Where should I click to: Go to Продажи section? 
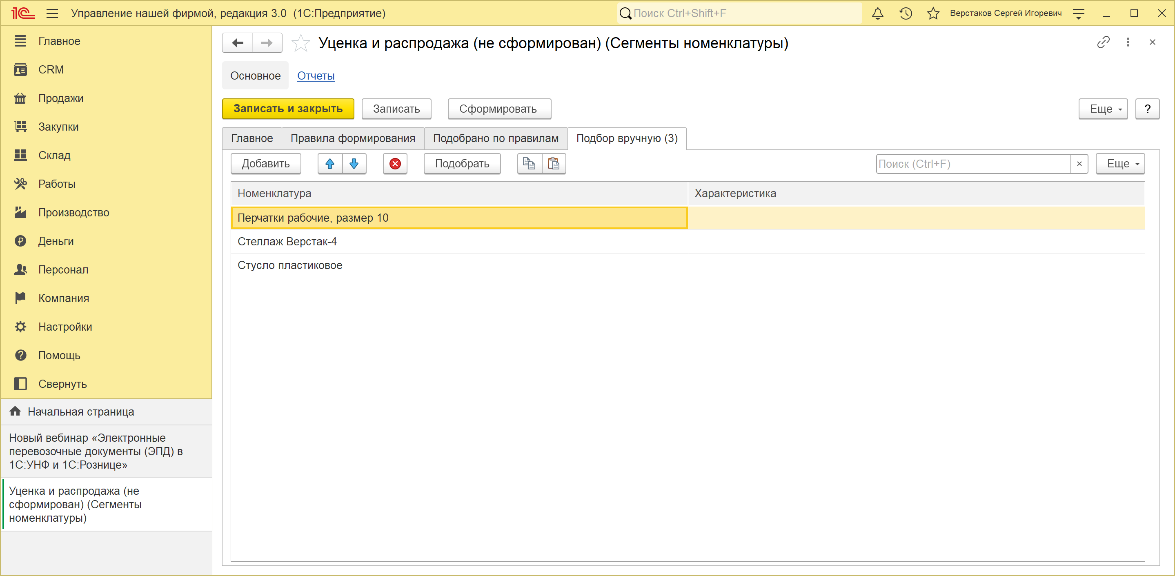61,98
